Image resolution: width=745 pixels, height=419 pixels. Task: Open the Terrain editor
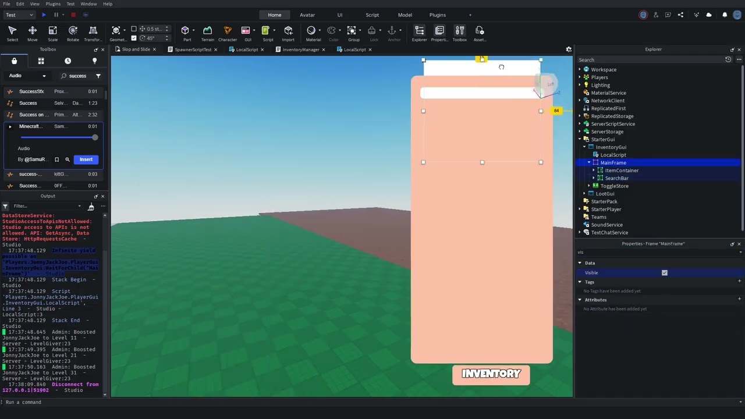207,34
